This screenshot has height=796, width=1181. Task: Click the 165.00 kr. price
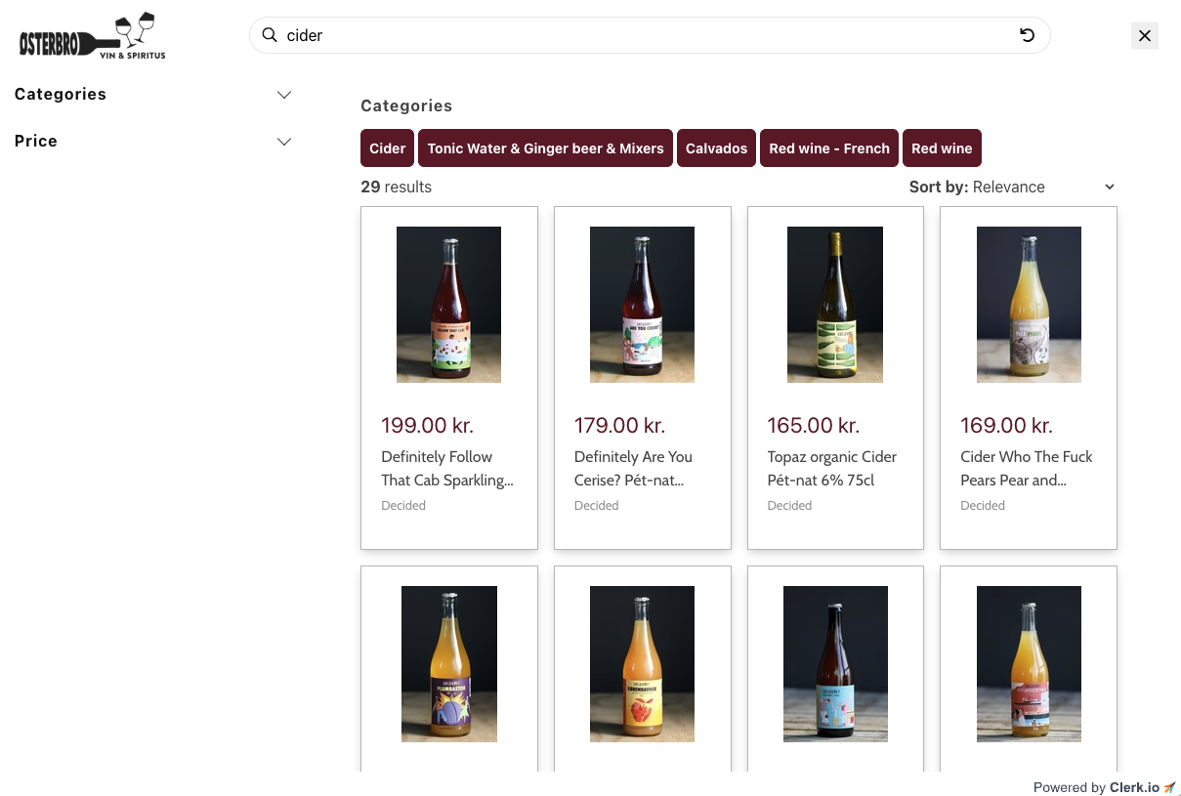[x=814, y=426]
